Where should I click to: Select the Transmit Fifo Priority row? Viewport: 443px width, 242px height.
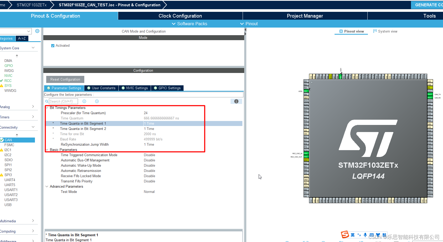[x=144, y=181]
